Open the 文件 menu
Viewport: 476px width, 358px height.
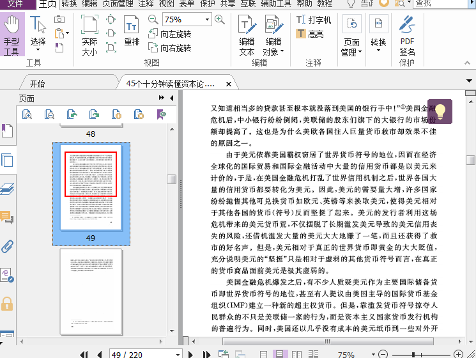(x=15, y=4)
